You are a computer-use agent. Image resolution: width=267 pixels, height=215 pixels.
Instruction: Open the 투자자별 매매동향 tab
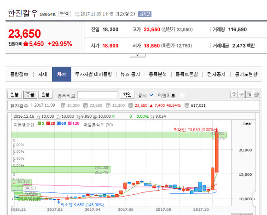point(93,75)
